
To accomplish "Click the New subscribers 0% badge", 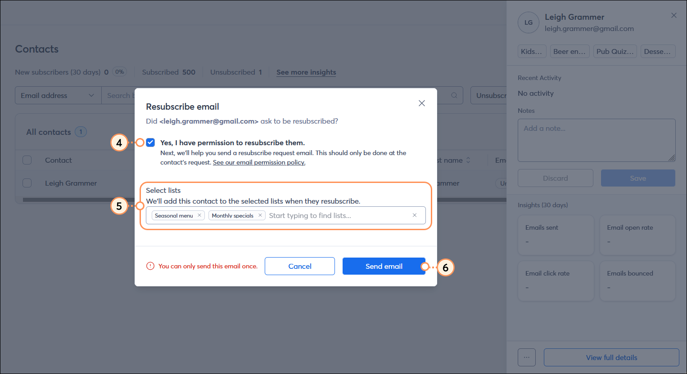I will point(119,71).
